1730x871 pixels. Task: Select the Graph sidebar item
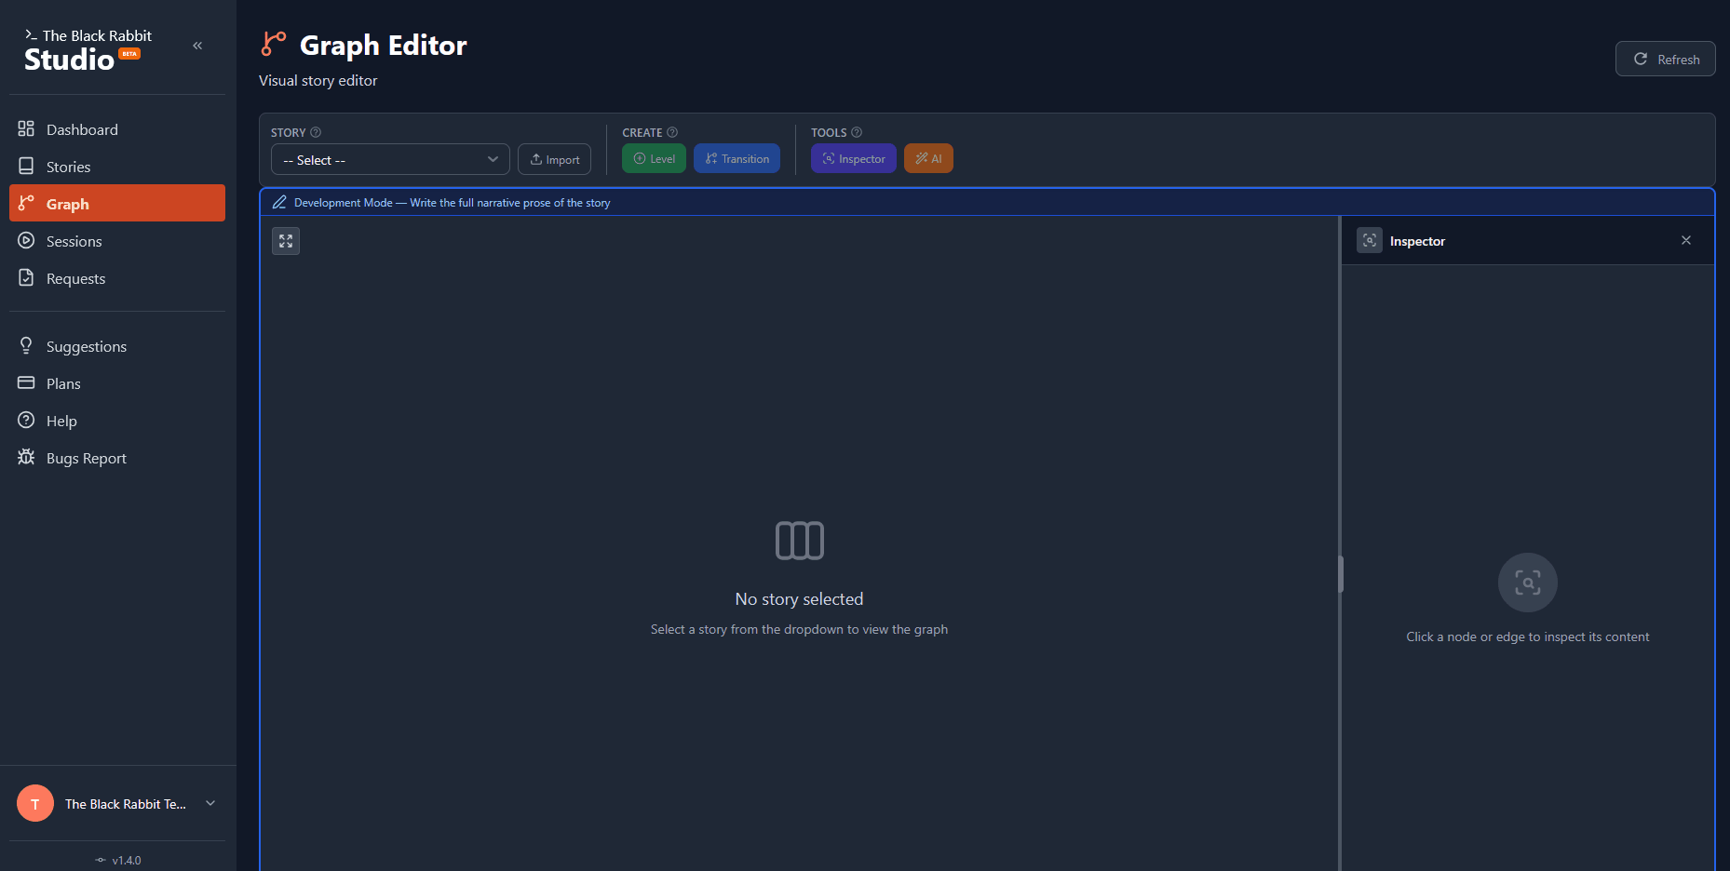click(x=117, y=203)
